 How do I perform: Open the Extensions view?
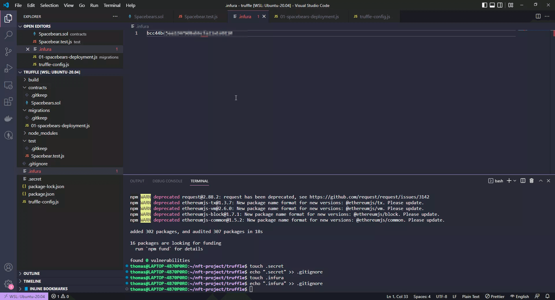pyautogui.click(x=8, y=102)
